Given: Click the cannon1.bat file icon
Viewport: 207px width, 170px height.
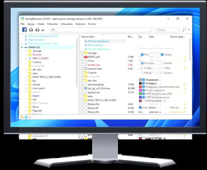Looking at the screenshot, I should click(x=86, y=69).
